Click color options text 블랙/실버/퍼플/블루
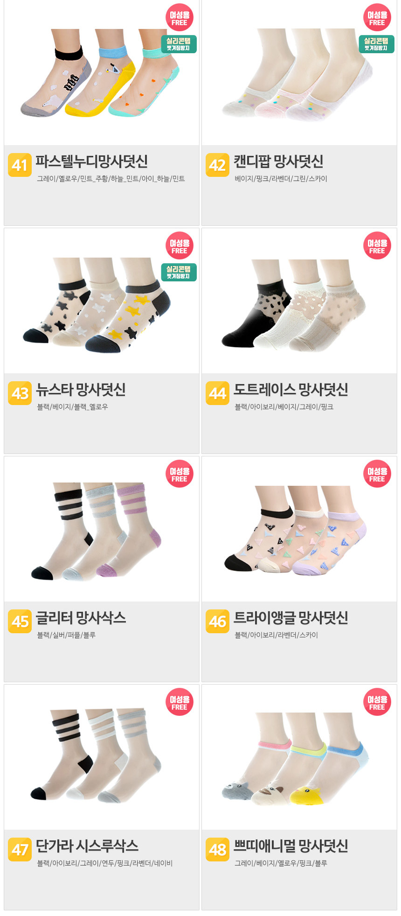 pyautogui.click(x=66, y=635)
